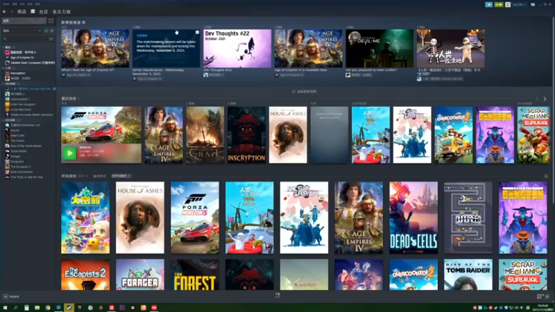This screenshot has width=555, height=312.
Task: Open The Forest cover in all games
Action: tap(195, 275)
